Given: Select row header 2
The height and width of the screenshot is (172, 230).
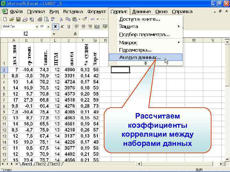Looking at the screenshot, I should tap(4, 70).
